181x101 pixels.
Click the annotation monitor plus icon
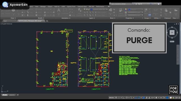pyautogui.click(x=161, y=98)
